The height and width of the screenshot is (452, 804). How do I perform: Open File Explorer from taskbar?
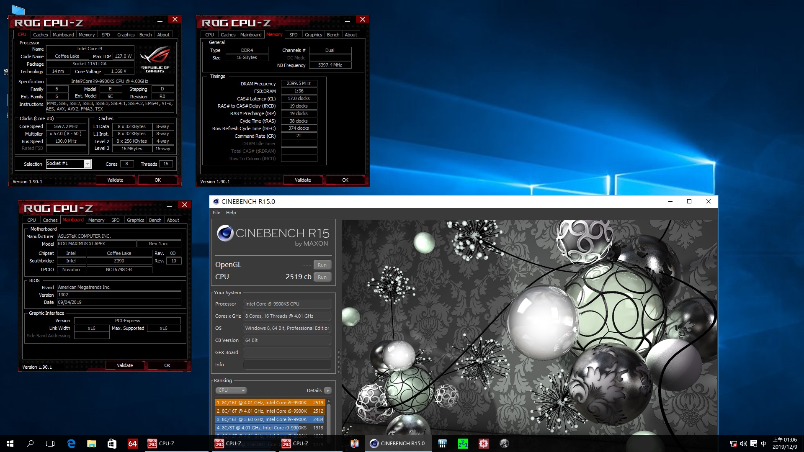91,444
